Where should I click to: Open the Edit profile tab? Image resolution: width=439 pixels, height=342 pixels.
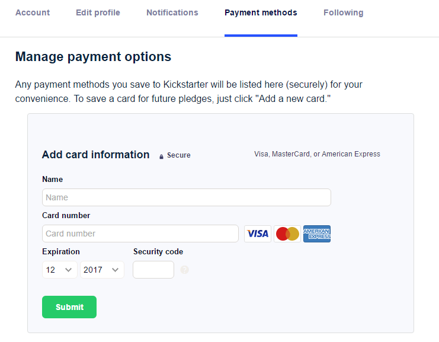pos(98,12)
